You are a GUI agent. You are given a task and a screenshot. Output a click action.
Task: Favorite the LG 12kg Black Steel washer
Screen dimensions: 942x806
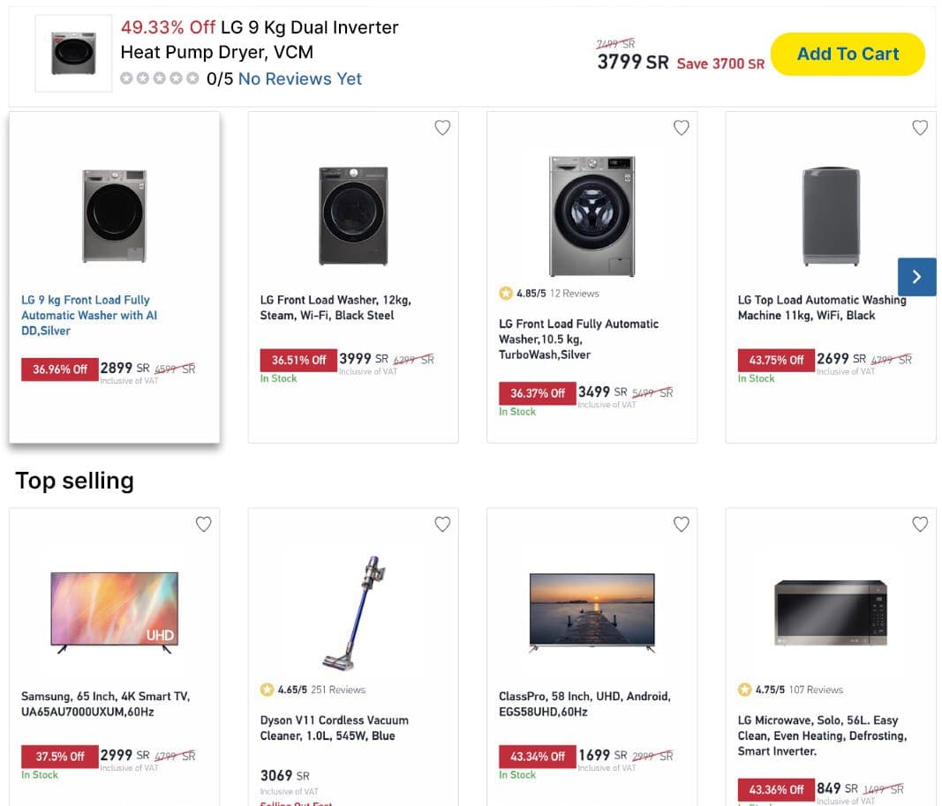[x=442, y=128]
